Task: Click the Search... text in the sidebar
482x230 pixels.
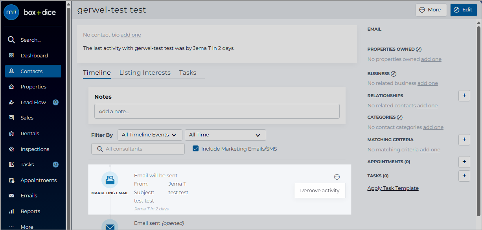Action: [31, 40]
